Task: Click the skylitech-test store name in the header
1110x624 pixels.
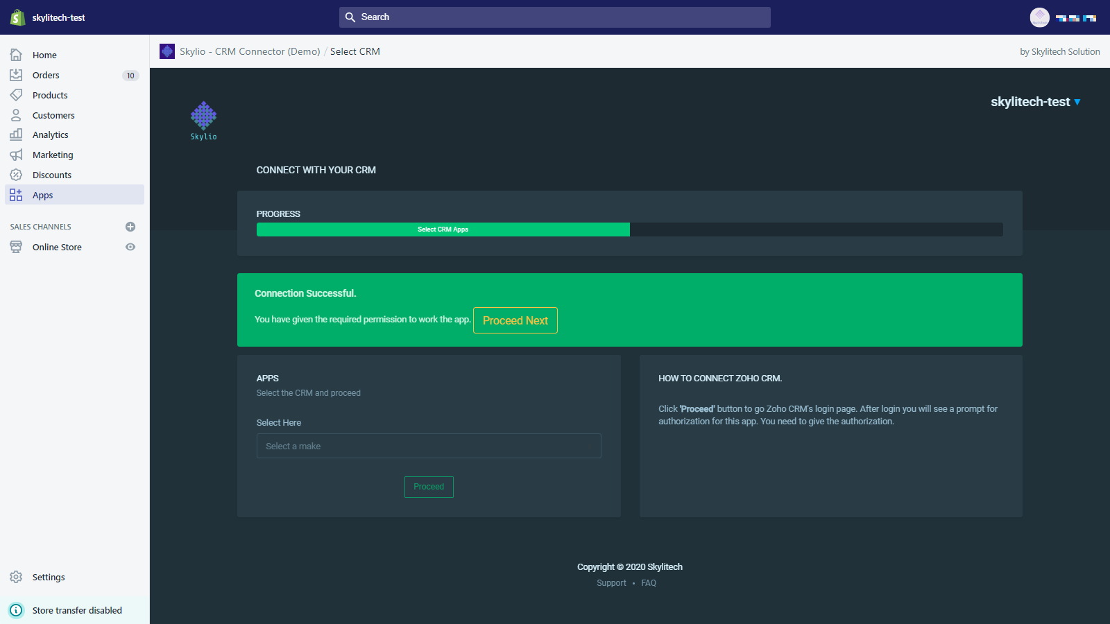Action: click(x=58, y=17)
